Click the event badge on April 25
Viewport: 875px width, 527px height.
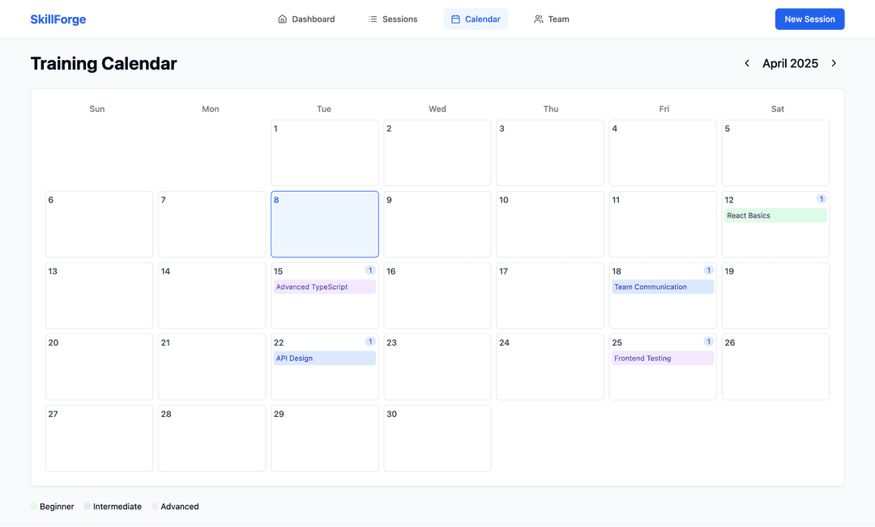709,342
